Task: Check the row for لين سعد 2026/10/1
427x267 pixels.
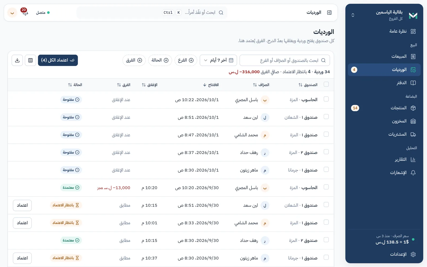Action: [x=326, y=117]
